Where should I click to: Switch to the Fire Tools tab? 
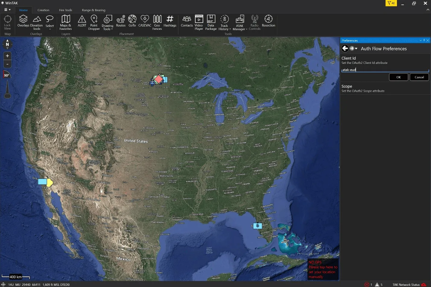click(x=66, y=10)
